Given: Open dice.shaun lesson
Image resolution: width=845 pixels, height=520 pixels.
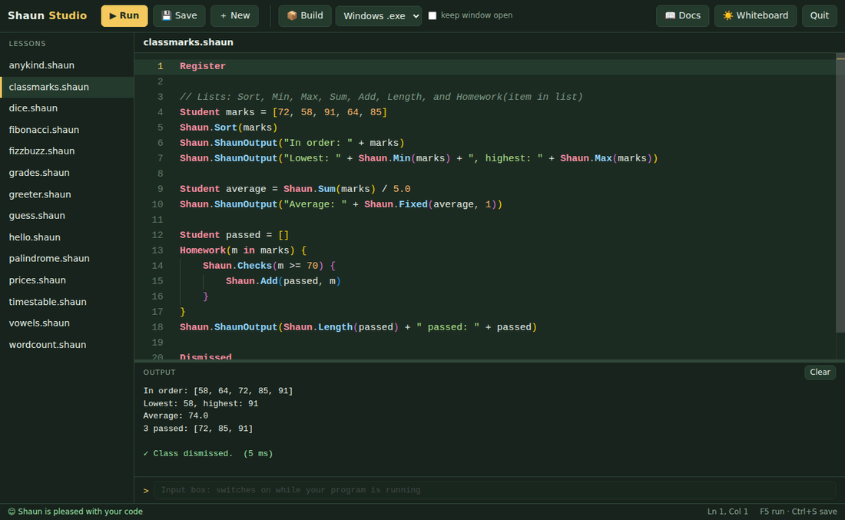Looking at the screenshot, I should [x=67, y=108].
